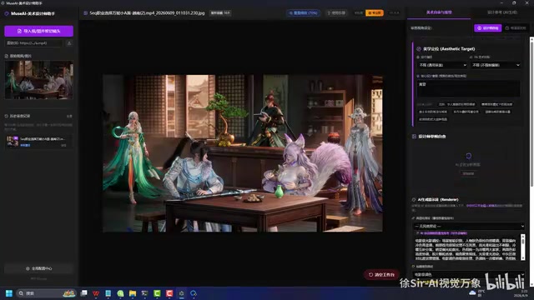
Task: Click the cancel button under the analyzing spinner
Action: [468, 173]
